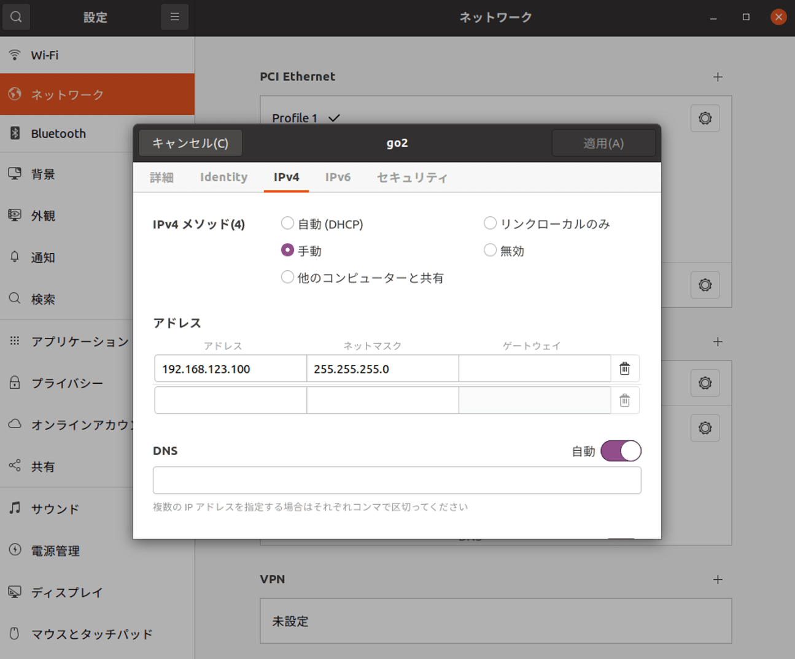The height and width of the screenshot is (659, 795).
Task: Click the DNS server input field
Action: point(397,480)
